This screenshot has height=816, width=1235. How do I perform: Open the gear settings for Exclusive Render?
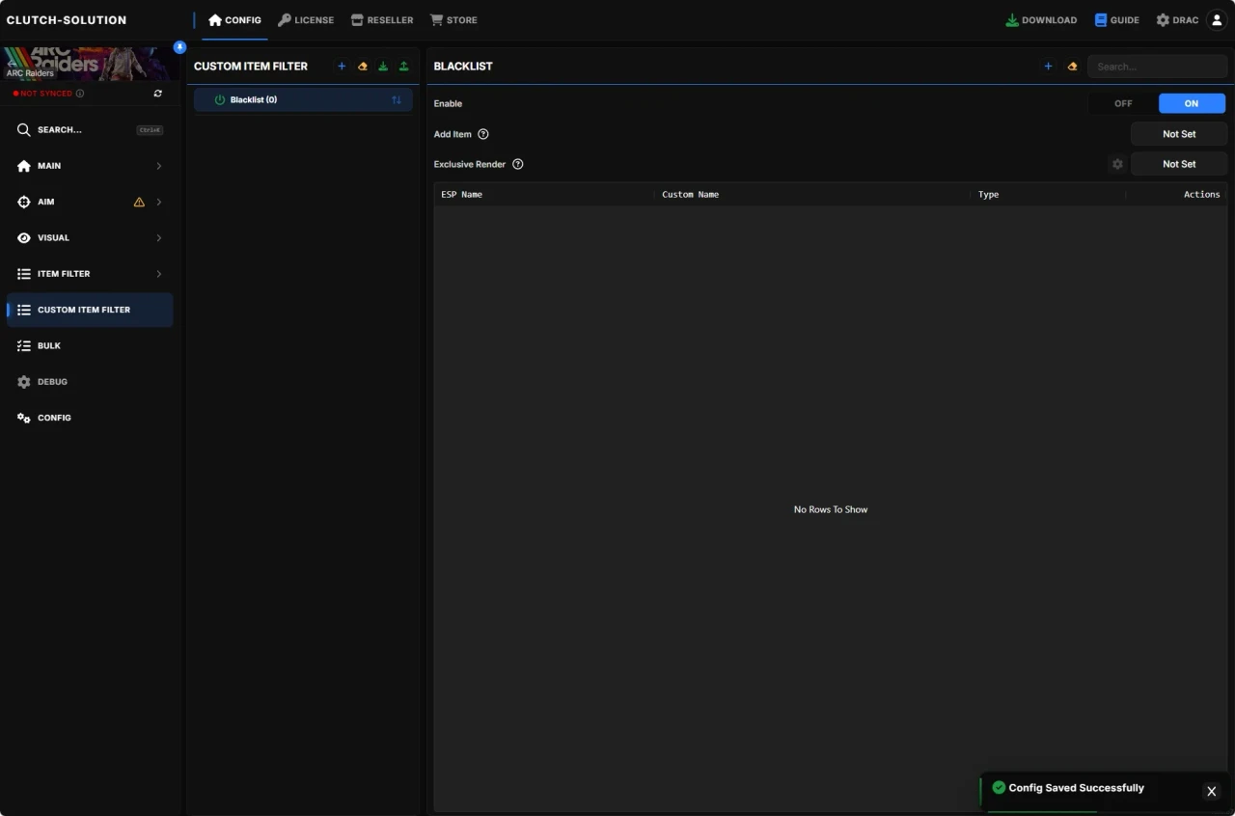click(x=1117, y=164)
